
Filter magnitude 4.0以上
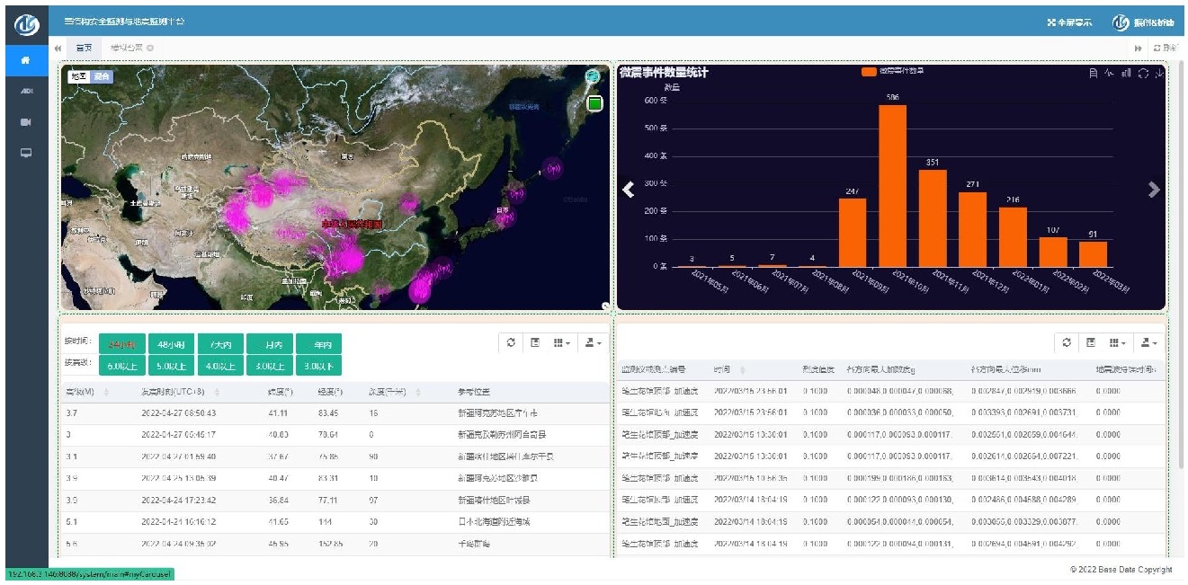(x=220, y=366)
